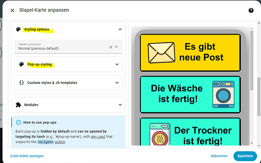261x163 pixels.
Task: Click the 'Es gibt neue Post' card
Action: (x=190, y=53)
